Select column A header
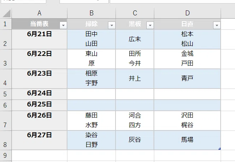This screenshot has width=235, height=162. pos(39,13)
